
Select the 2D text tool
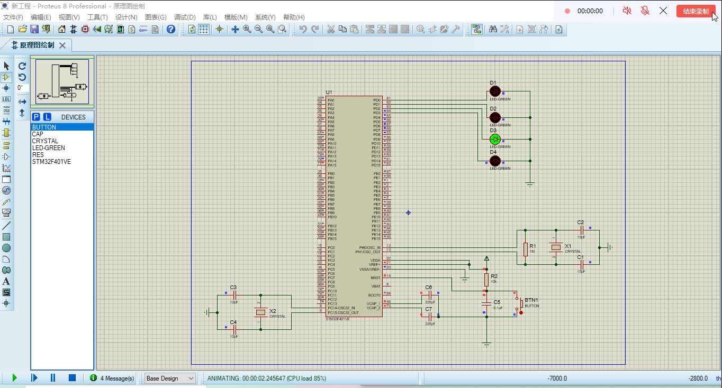6,281
